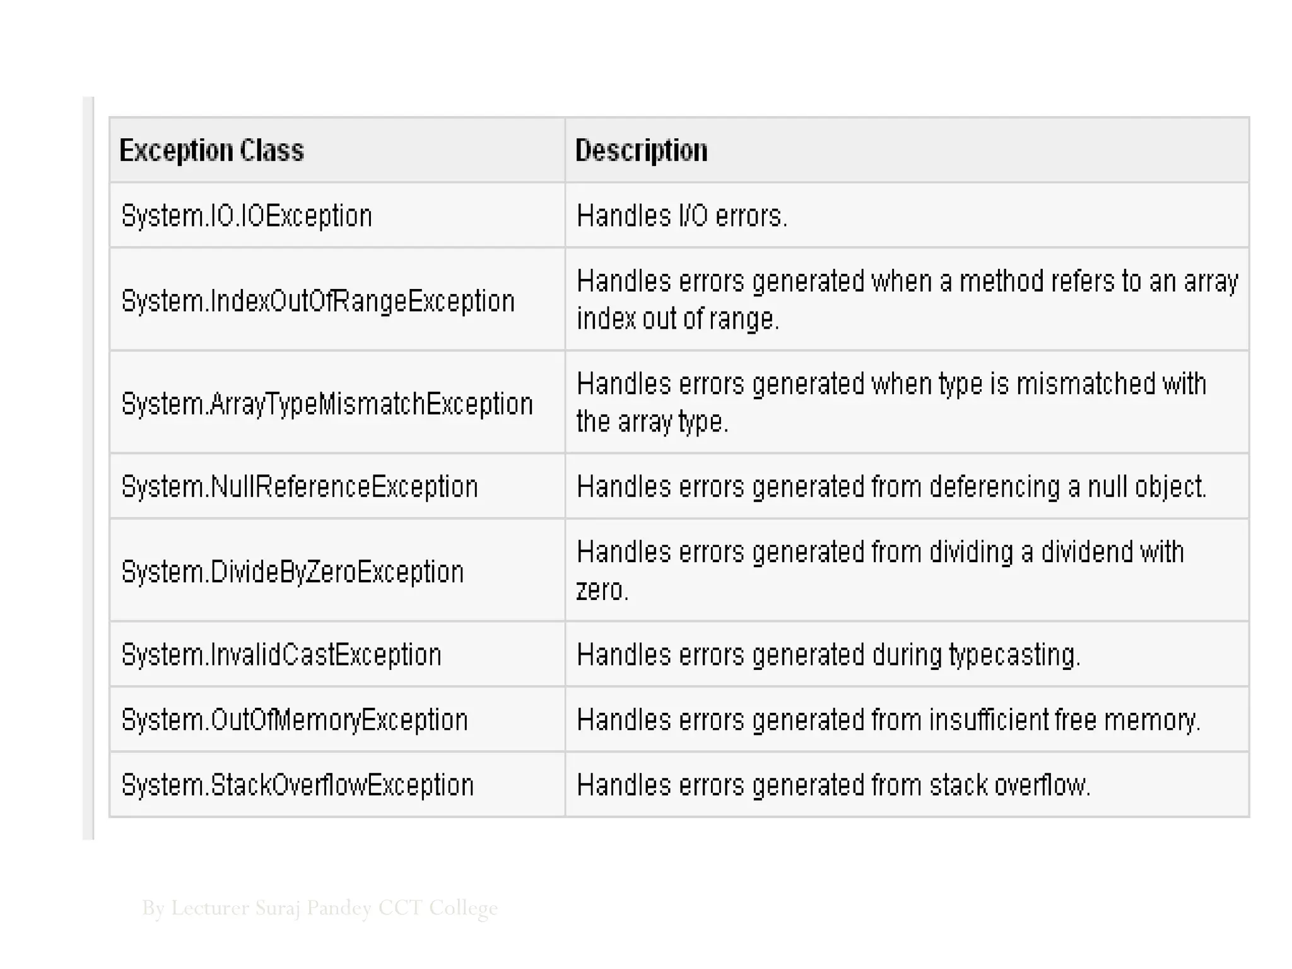The height and width of the screenshot is (969, 1292).
Task: Click the errors during typecasting description
Action: (828, 654)
